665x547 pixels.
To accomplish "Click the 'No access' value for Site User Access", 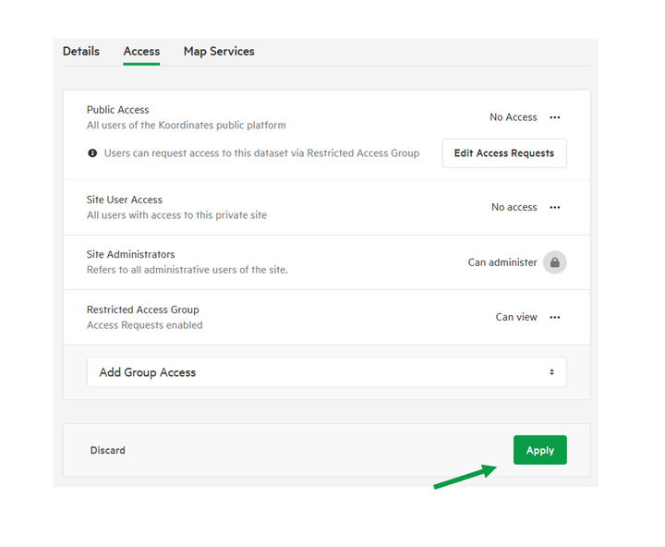I will pos(514,207).
